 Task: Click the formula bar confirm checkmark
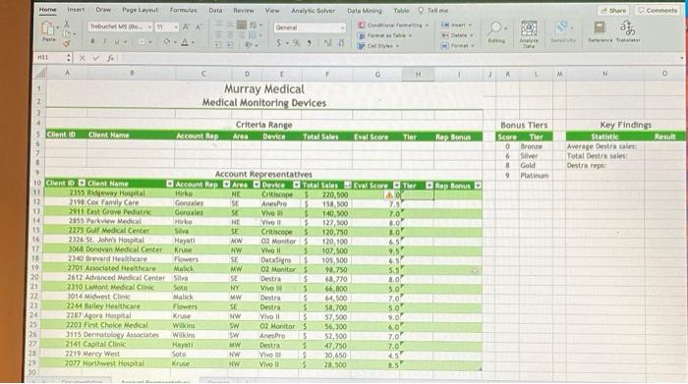(x=95, y=58)
